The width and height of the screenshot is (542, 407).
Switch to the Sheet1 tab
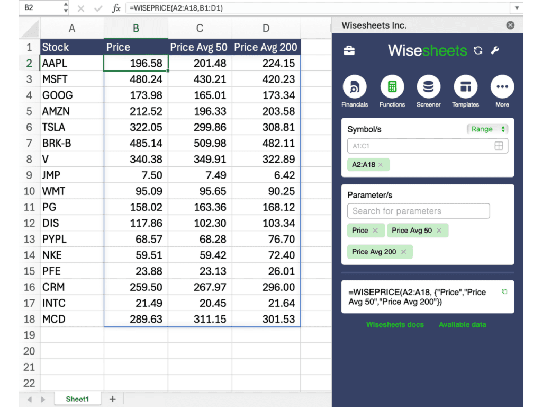[77, 399]
